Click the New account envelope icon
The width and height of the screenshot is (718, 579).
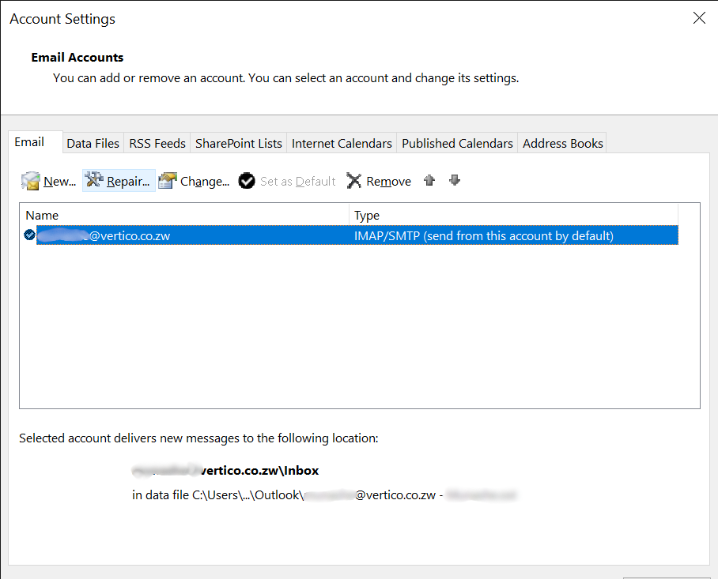coord(31,181)
